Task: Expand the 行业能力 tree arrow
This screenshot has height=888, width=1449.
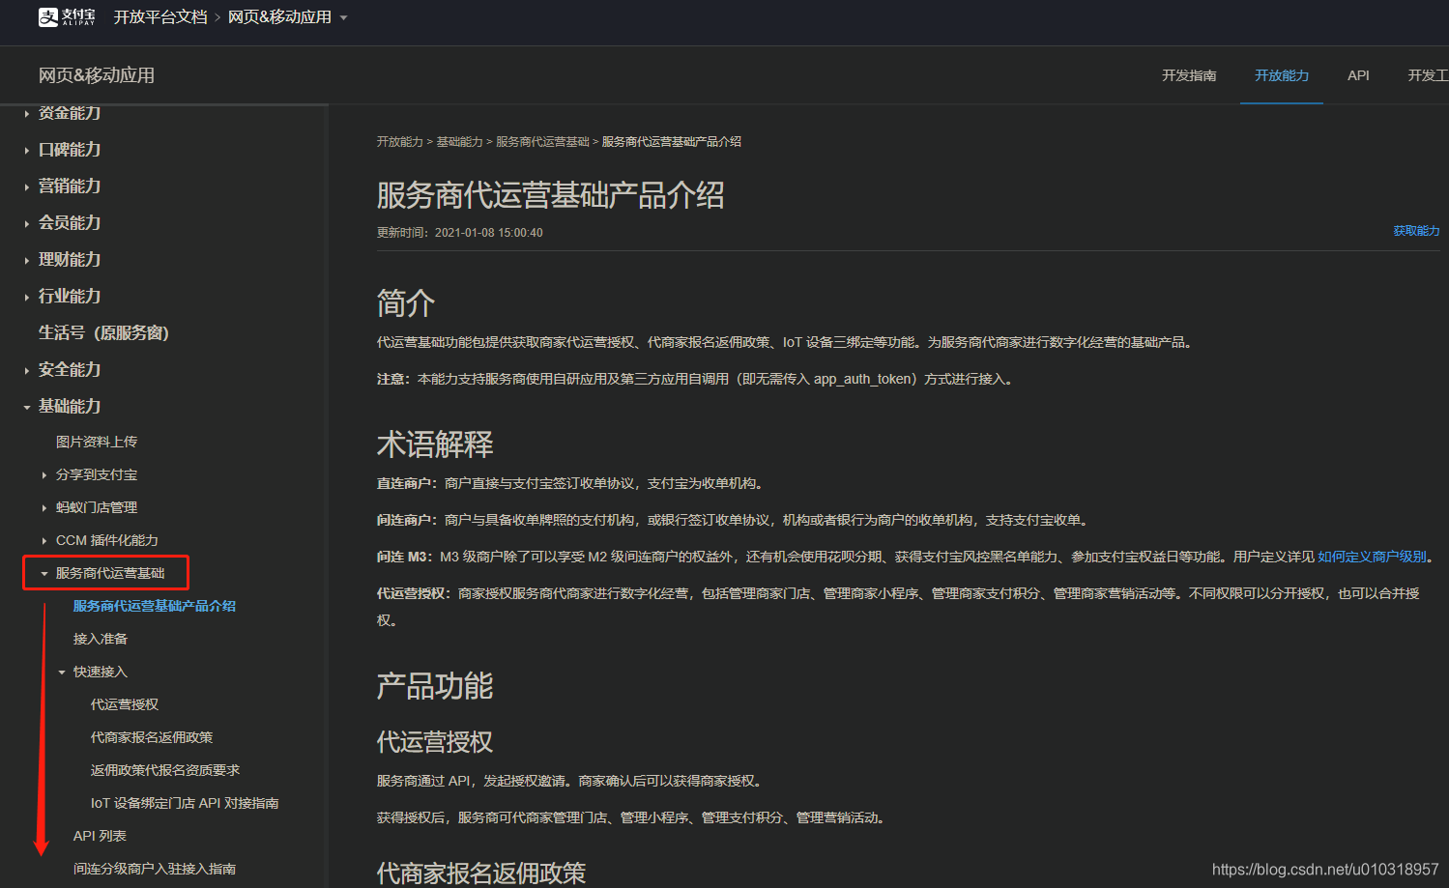Action: point(26,297)
